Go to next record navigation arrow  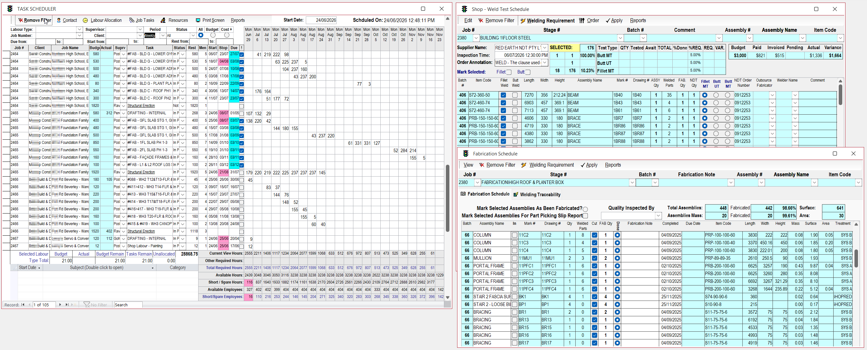[60, 305]
